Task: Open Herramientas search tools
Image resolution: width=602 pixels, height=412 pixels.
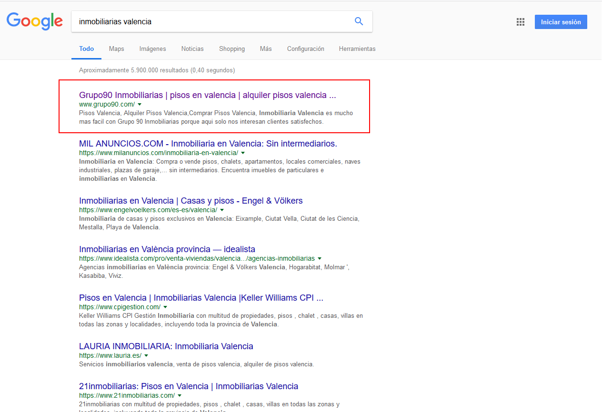Action: click(357, 49)
